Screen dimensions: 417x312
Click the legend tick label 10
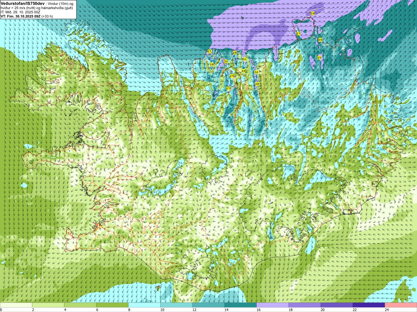click(x=162, y=310)
